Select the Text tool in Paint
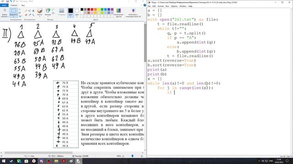Viewport: 293px width, 164px height. [33, 11]
